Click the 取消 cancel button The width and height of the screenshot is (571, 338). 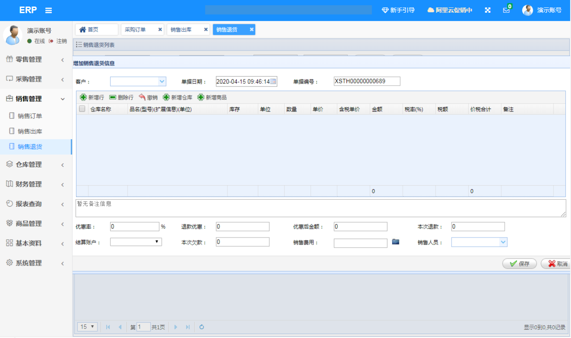tap(556, 264)
